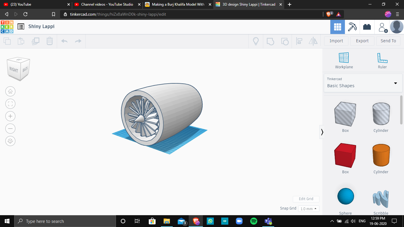Select the Ruler tool
The height and width of the screenshot is (227, 404).
point(382,59)
